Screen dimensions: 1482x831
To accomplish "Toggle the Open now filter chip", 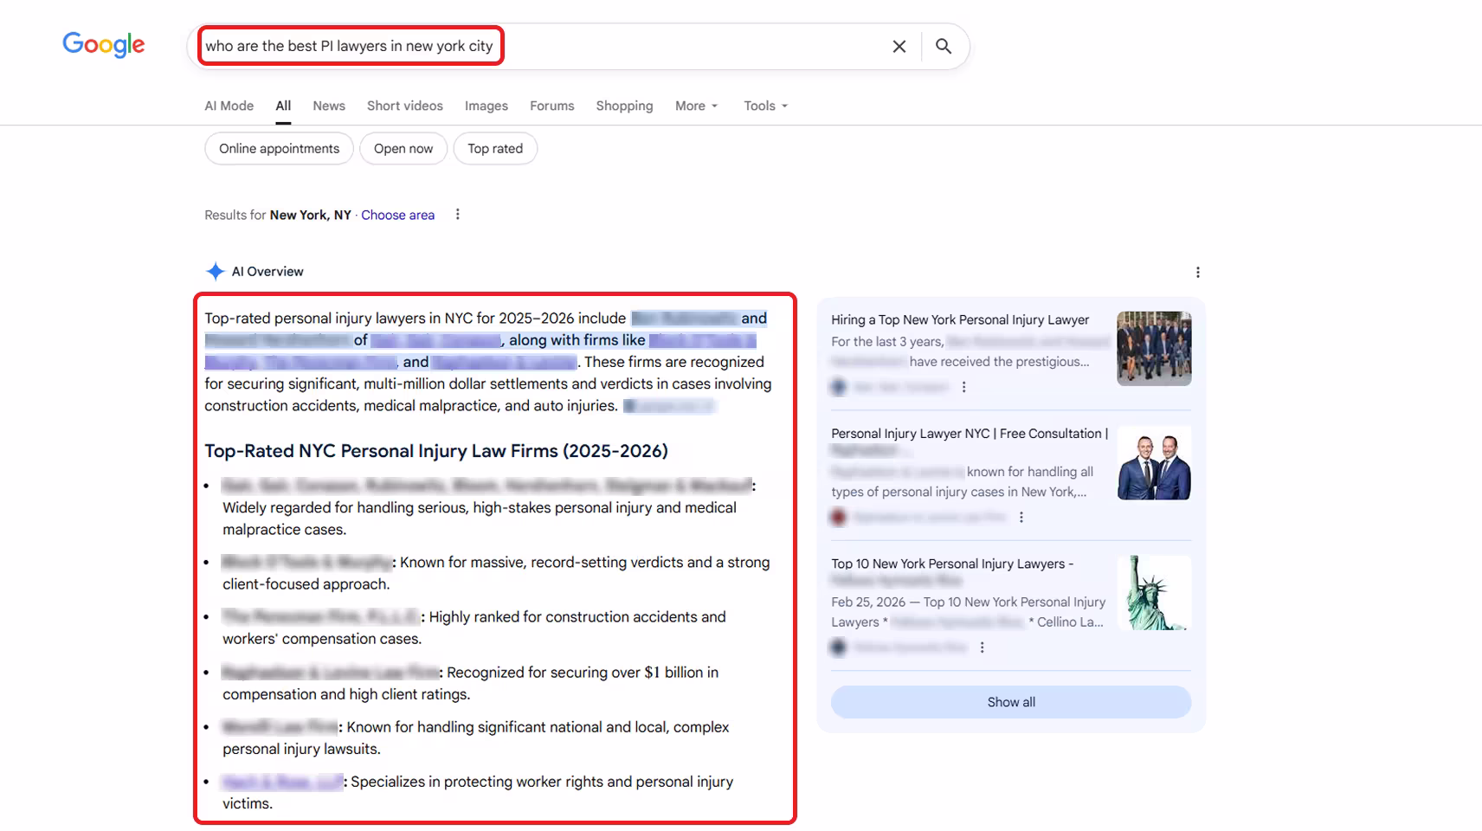I will tap(403, 148).
